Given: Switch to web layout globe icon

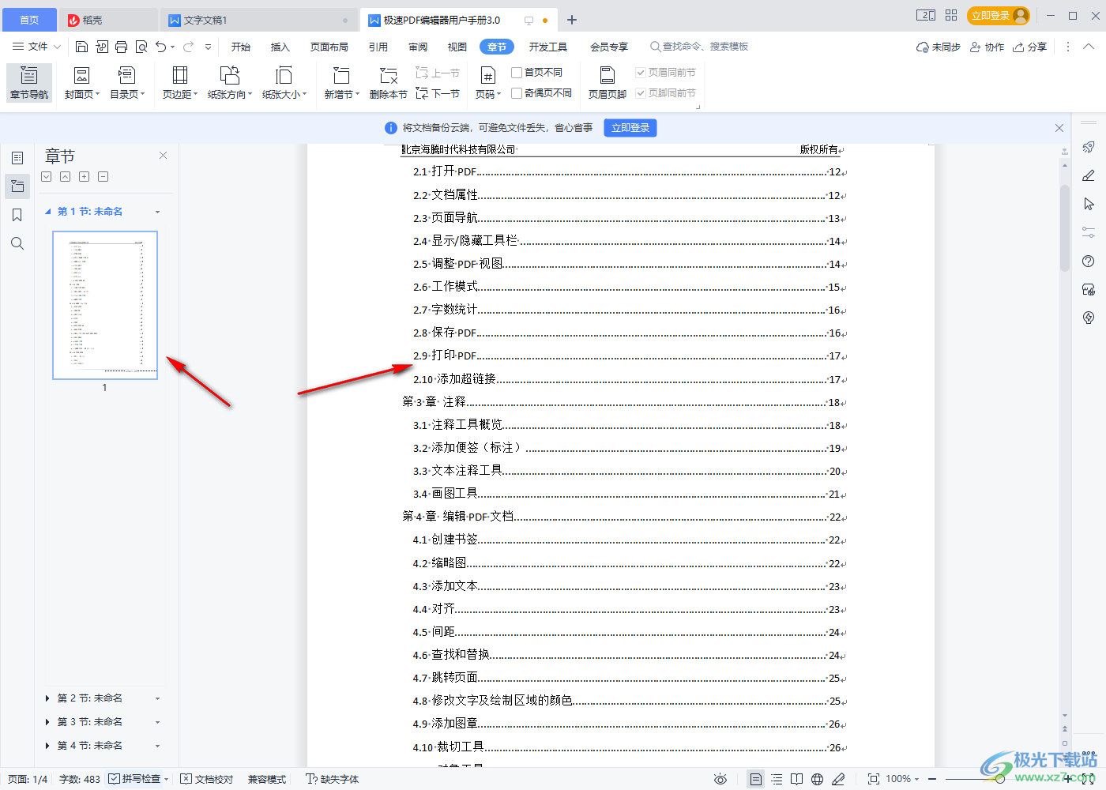Looking at the screenshot, I should click(x=818, y=779).
